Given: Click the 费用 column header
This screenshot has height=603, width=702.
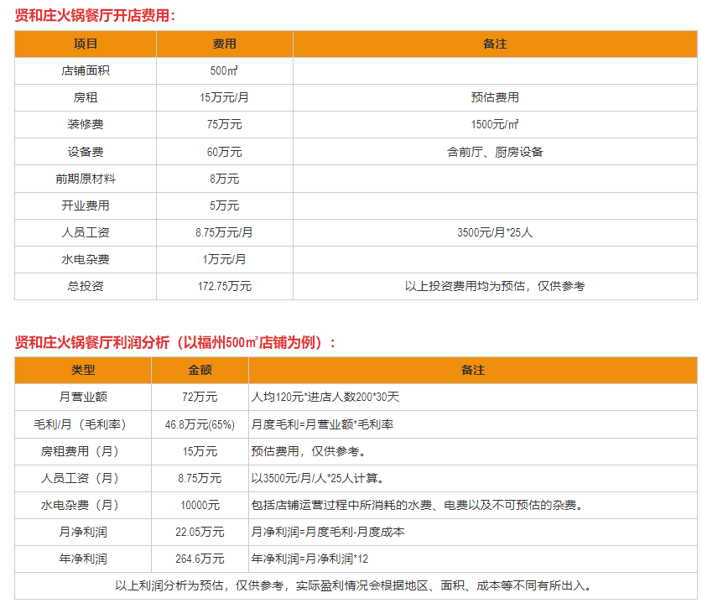Looking at the screenshot, I should [224, 44].
